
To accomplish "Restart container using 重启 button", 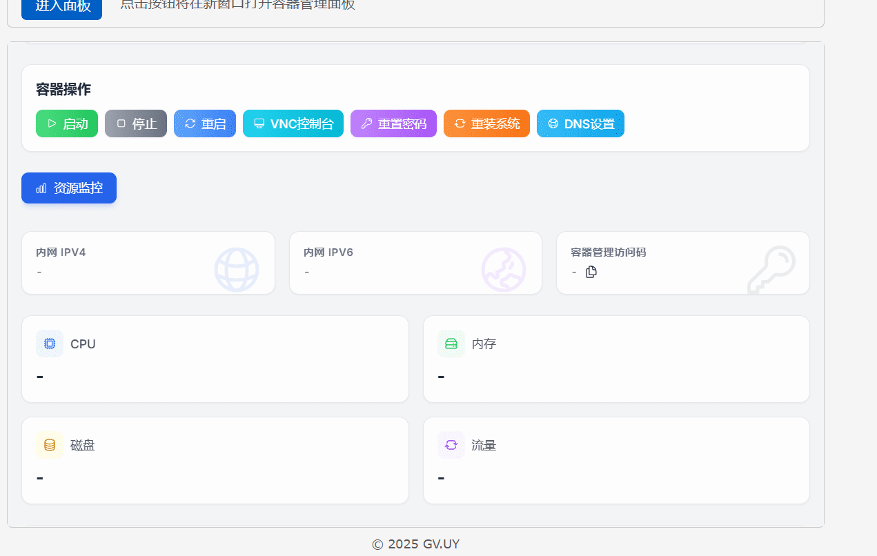I will (x=205, y=123).
